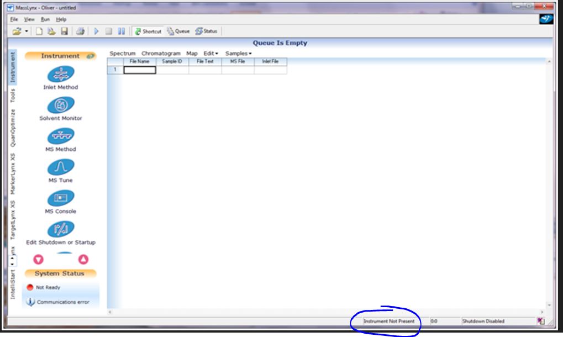Open the File menu
Screen dimensions: 563x337
[x=14, y=19]
